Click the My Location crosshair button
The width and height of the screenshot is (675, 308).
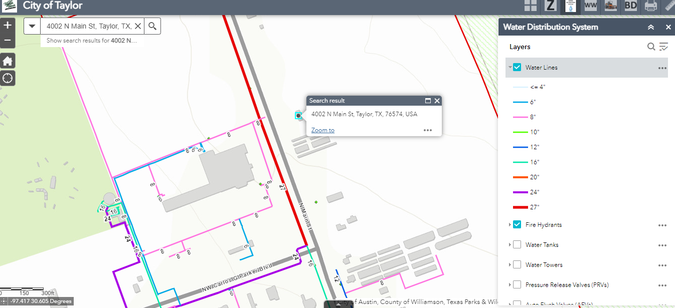click(8, 78)
